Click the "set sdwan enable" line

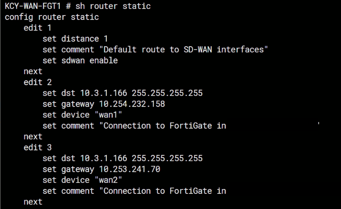(80, 60)
